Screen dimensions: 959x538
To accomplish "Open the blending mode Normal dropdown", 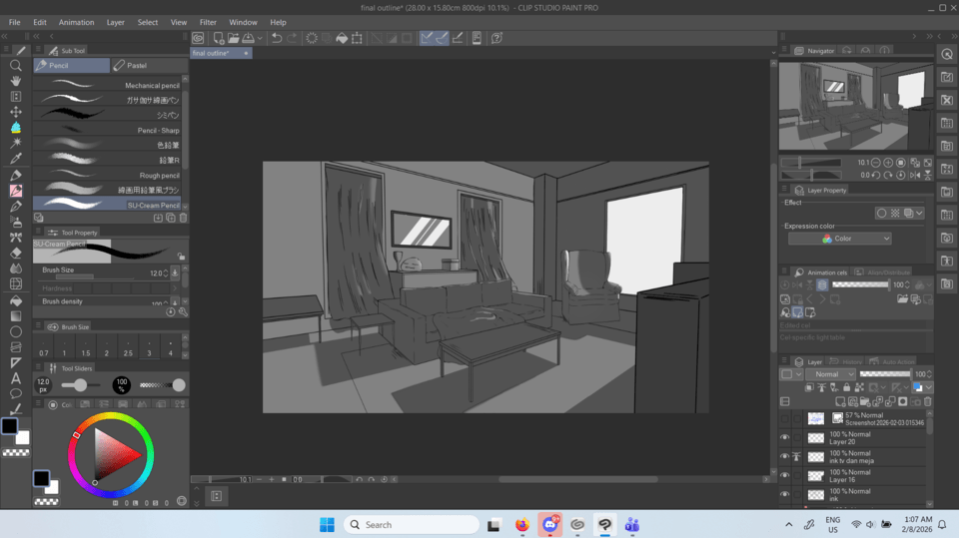I will pyautogui.click(x=830, y=374).
